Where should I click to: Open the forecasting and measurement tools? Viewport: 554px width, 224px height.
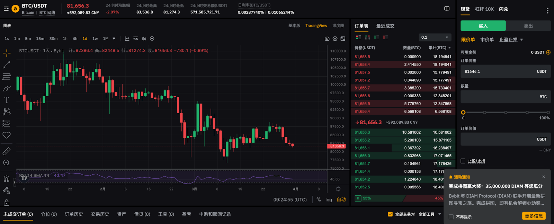[x=7, y=124]
